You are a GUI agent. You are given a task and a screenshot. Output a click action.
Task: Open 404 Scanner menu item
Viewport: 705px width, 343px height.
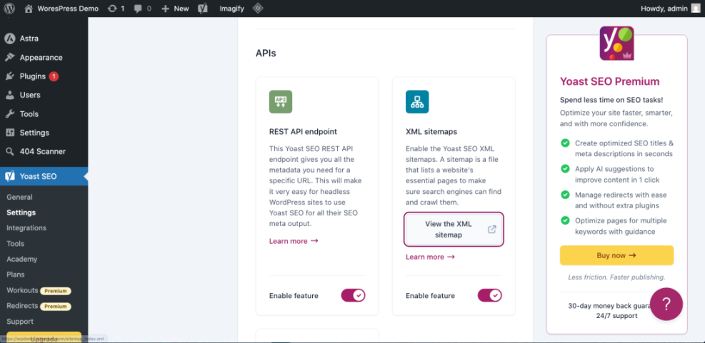coord(44,152)
